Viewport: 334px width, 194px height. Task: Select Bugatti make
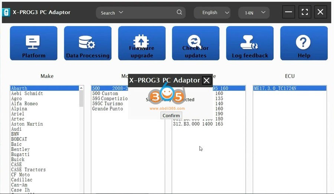(45, 154)
